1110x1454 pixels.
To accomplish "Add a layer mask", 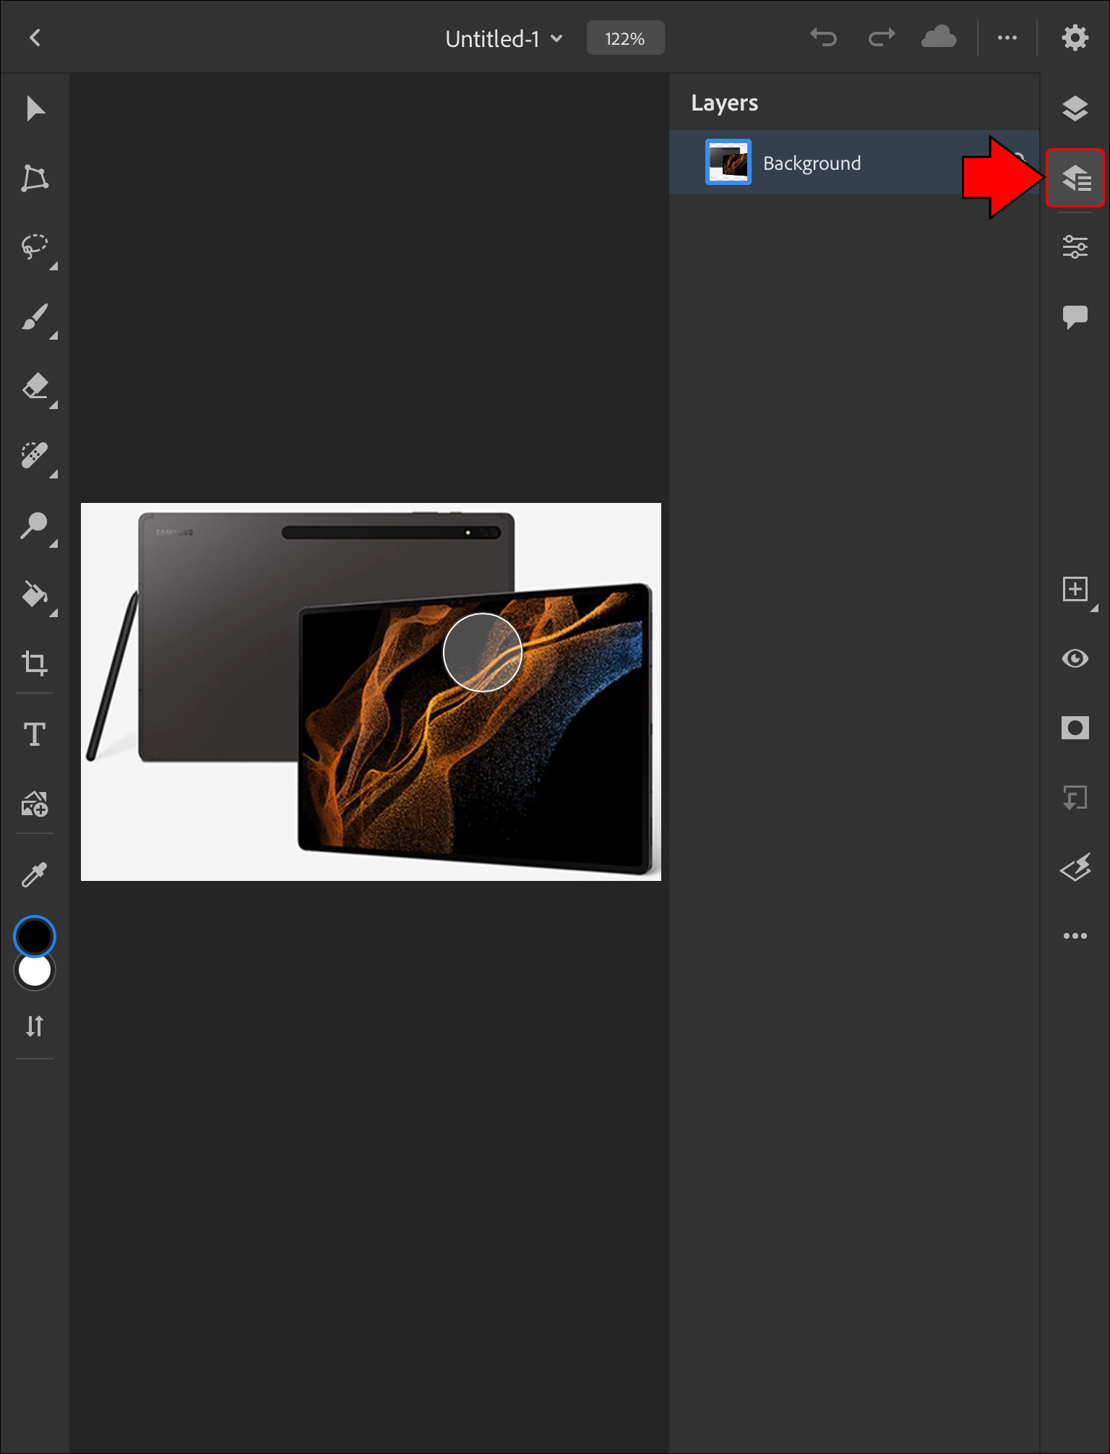I will coord(1075,728).
